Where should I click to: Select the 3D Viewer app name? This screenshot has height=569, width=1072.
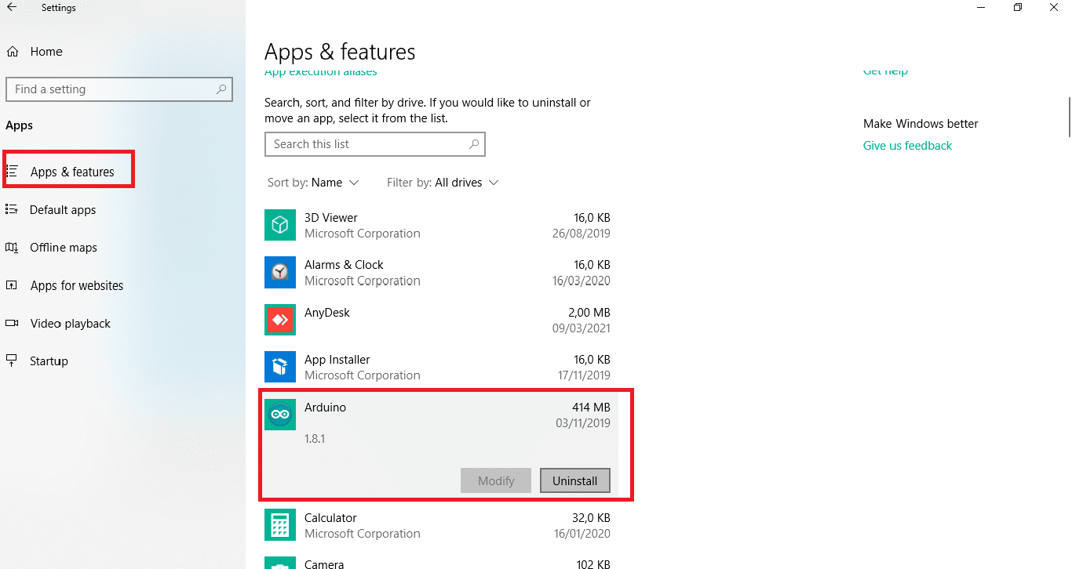[x=331, y=218]
